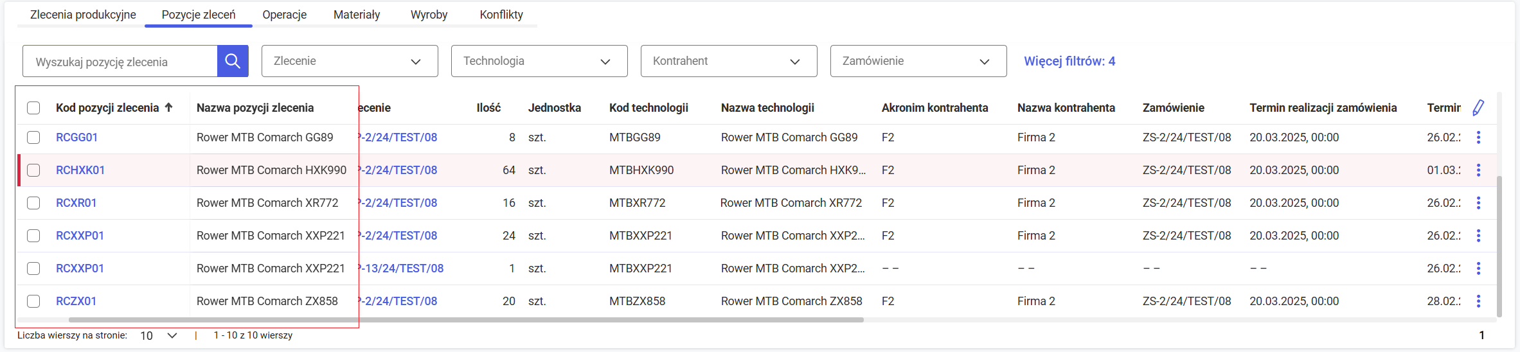Click the horizontal table scrollbar
This screenshot has width=1520, height=352.
pyautogui.click(x=465, y=319)
